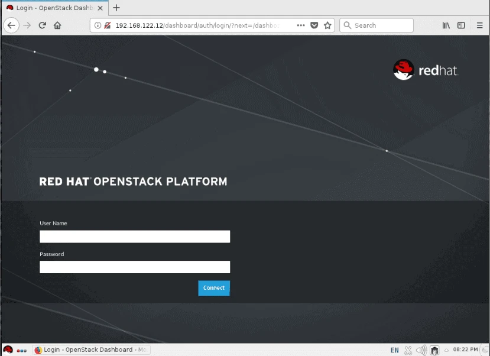The image size is (490, 356).
Task: Open a new browser tab
Action: (116, 8)
